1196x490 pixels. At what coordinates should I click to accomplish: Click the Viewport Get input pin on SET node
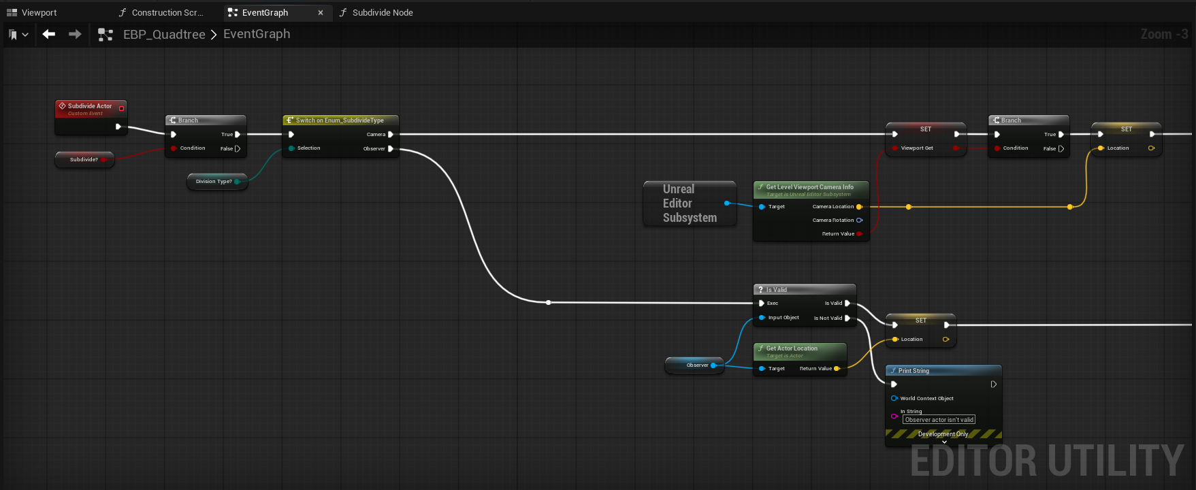pyautogui.click(x=894, y=148)
